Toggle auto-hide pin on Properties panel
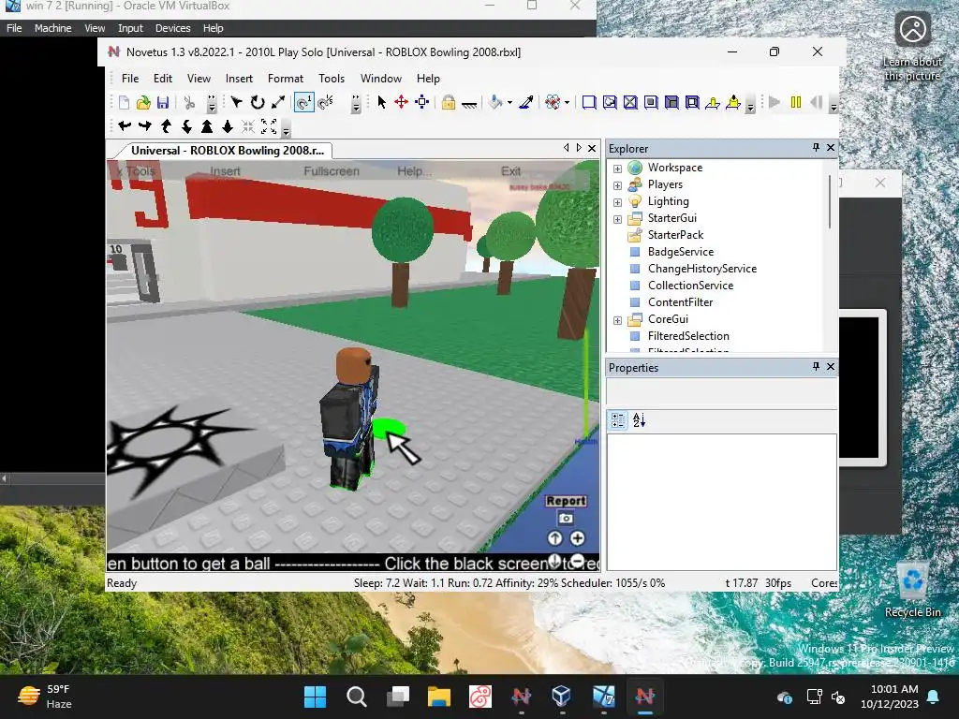 (x=816, y=366)
